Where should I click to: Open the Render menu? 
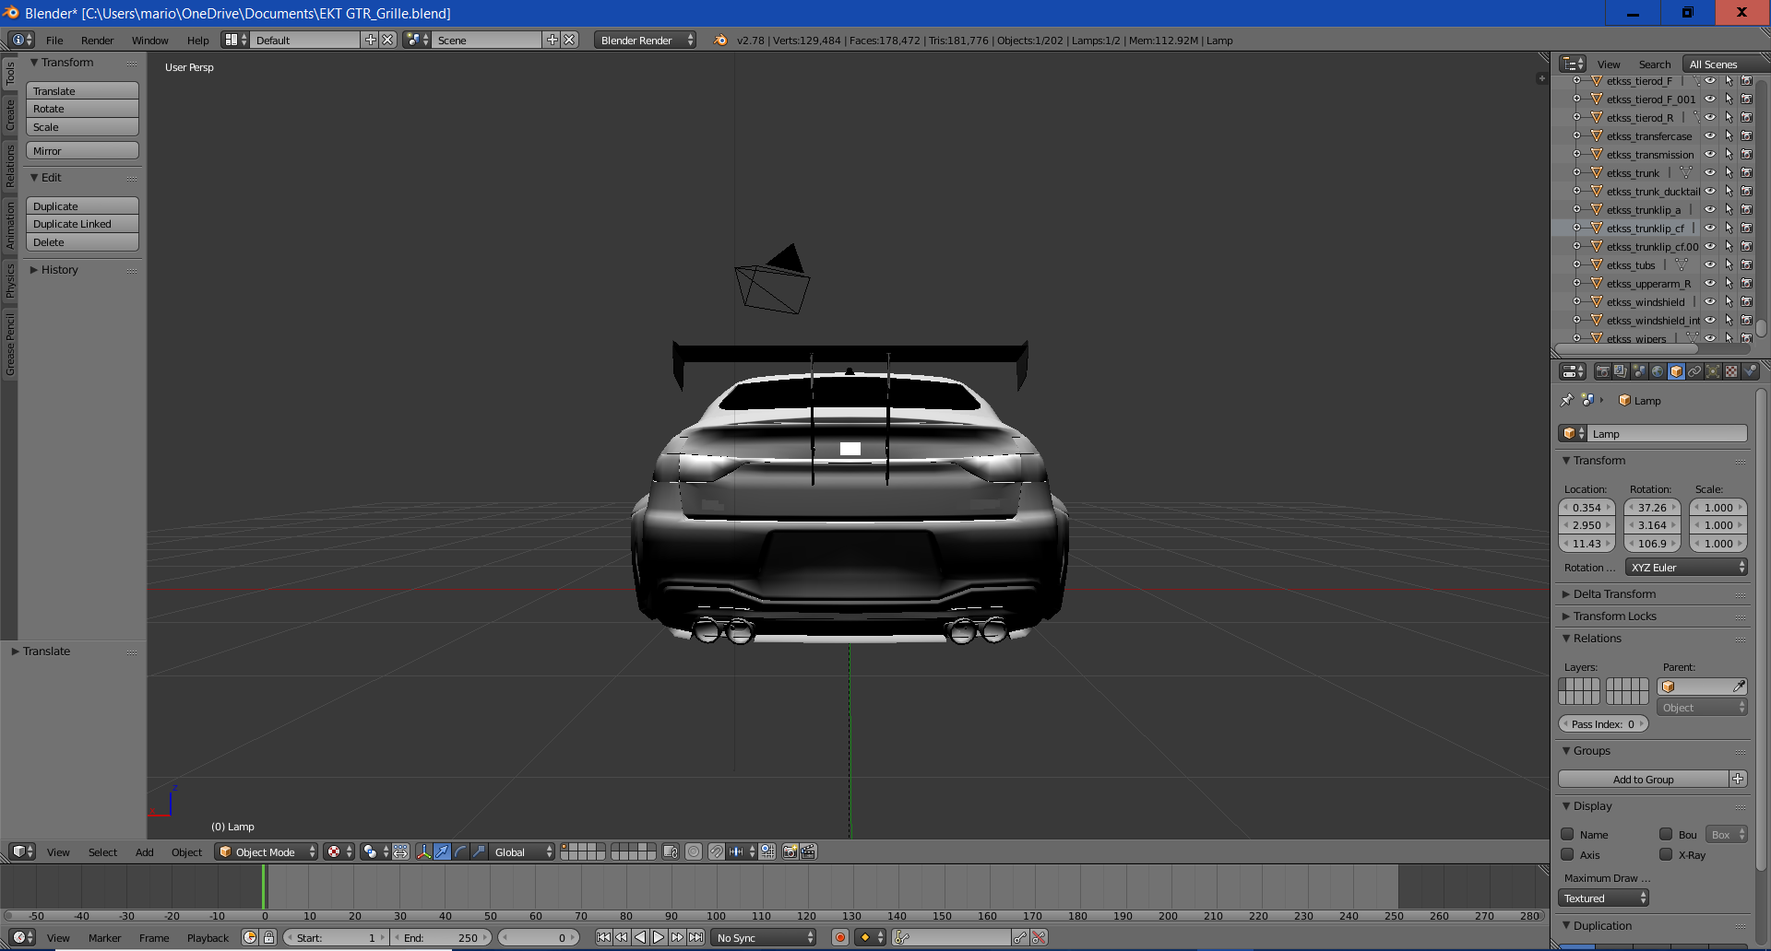tap(97, 40)
